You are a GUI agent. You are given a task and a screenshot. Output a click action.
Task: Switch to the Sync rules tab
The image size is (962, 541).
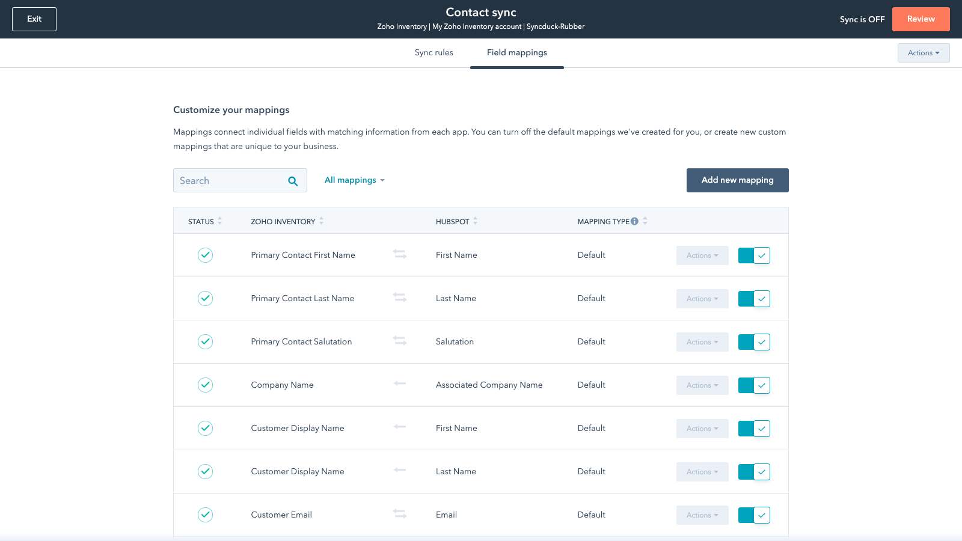tap(434, 53)
